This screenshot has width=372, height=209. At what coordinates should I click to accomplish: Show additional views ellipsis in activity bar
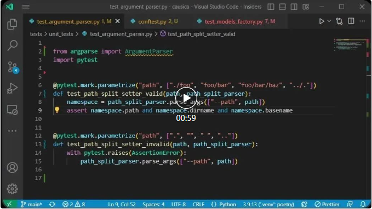coord(12,131)
